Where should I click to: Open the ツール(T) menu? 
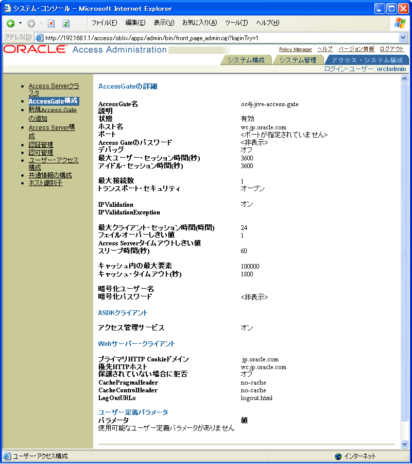pyautogui.click(x=236, y=23)
